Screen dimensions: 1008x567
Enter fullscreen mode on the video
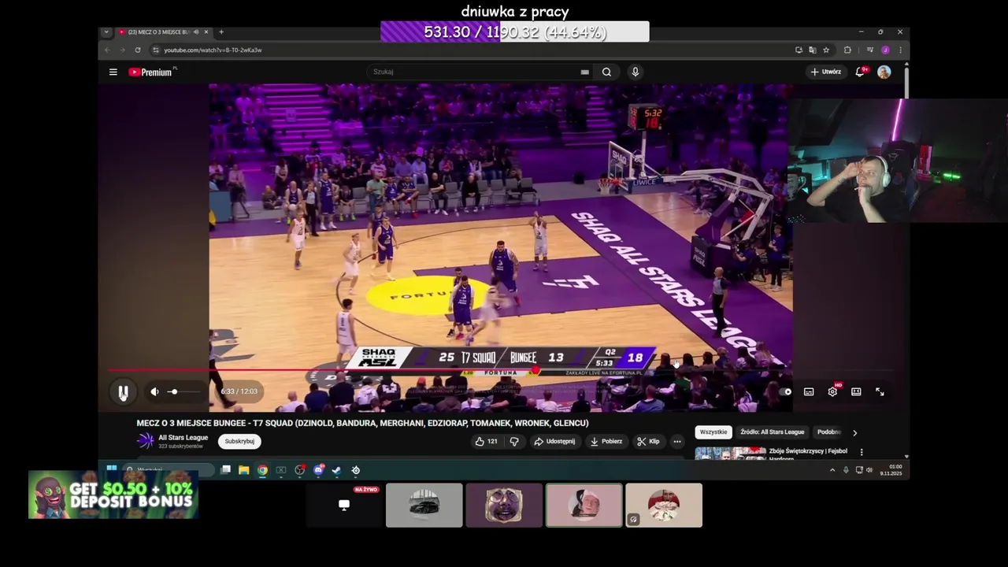tap(880, 391)
